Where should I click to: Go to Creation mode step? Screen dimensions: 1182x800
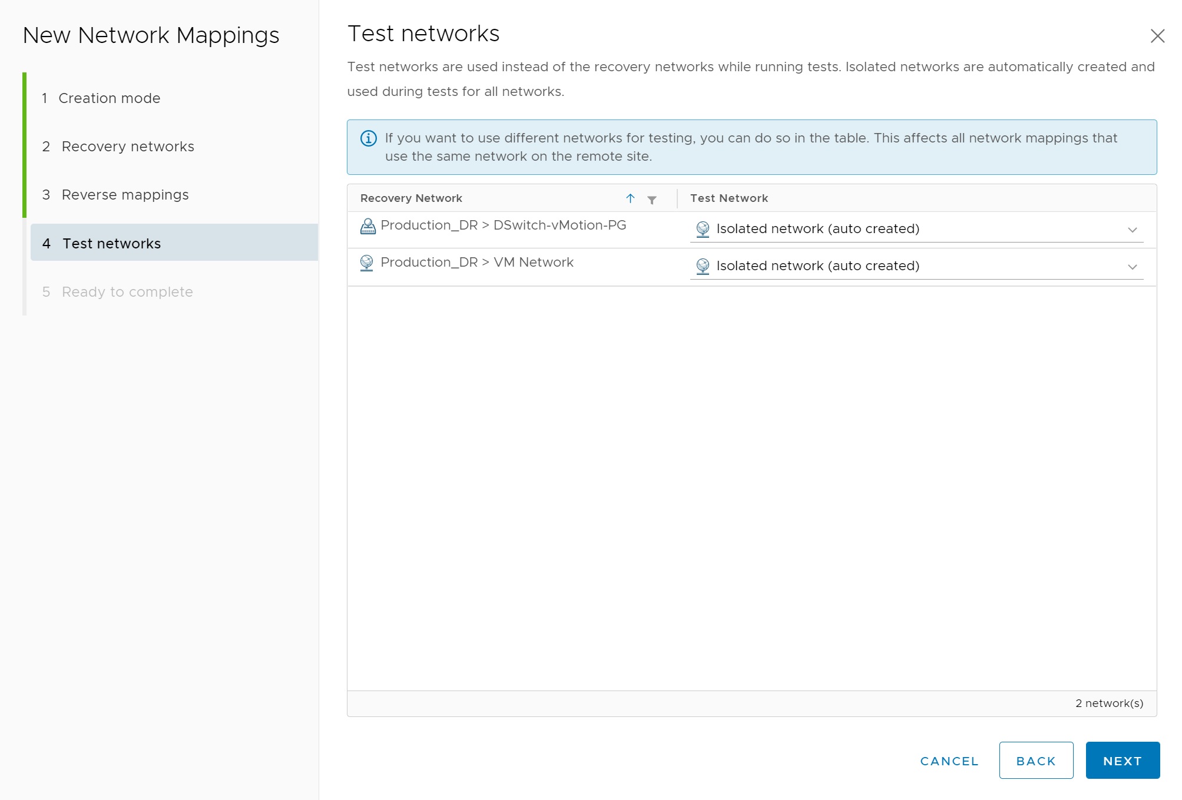[110, 98]
